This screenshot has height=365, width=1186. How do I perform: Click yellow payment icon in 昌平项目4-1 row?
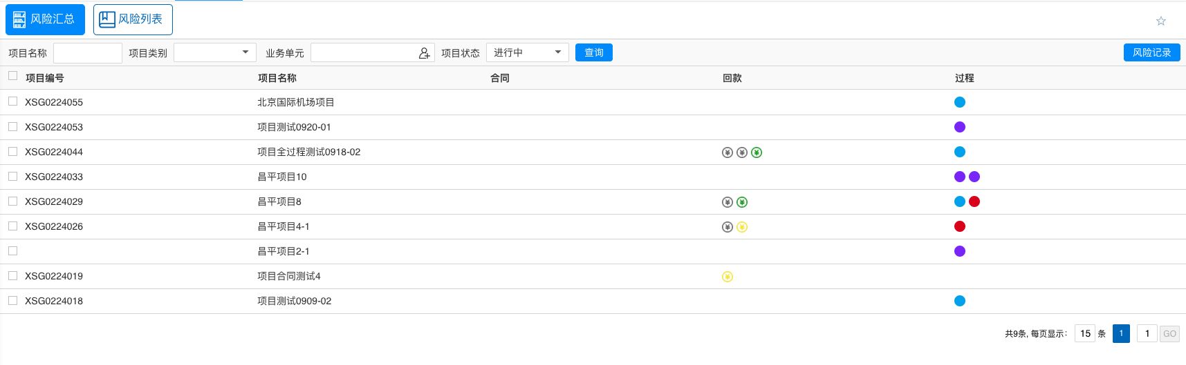point(742,227)
